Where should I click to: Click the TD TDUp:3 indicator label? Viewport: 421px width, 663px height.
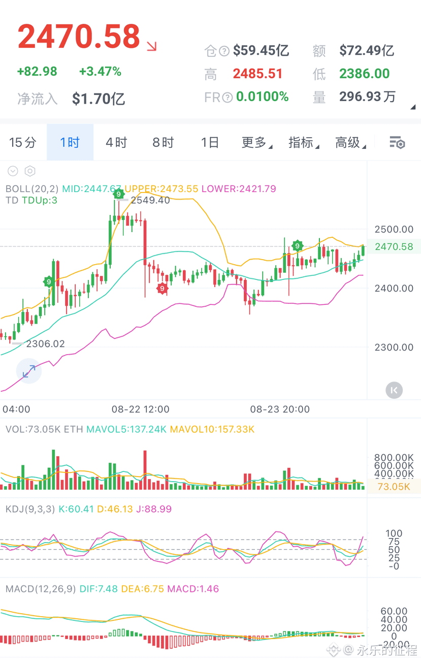tap(31, 200)
